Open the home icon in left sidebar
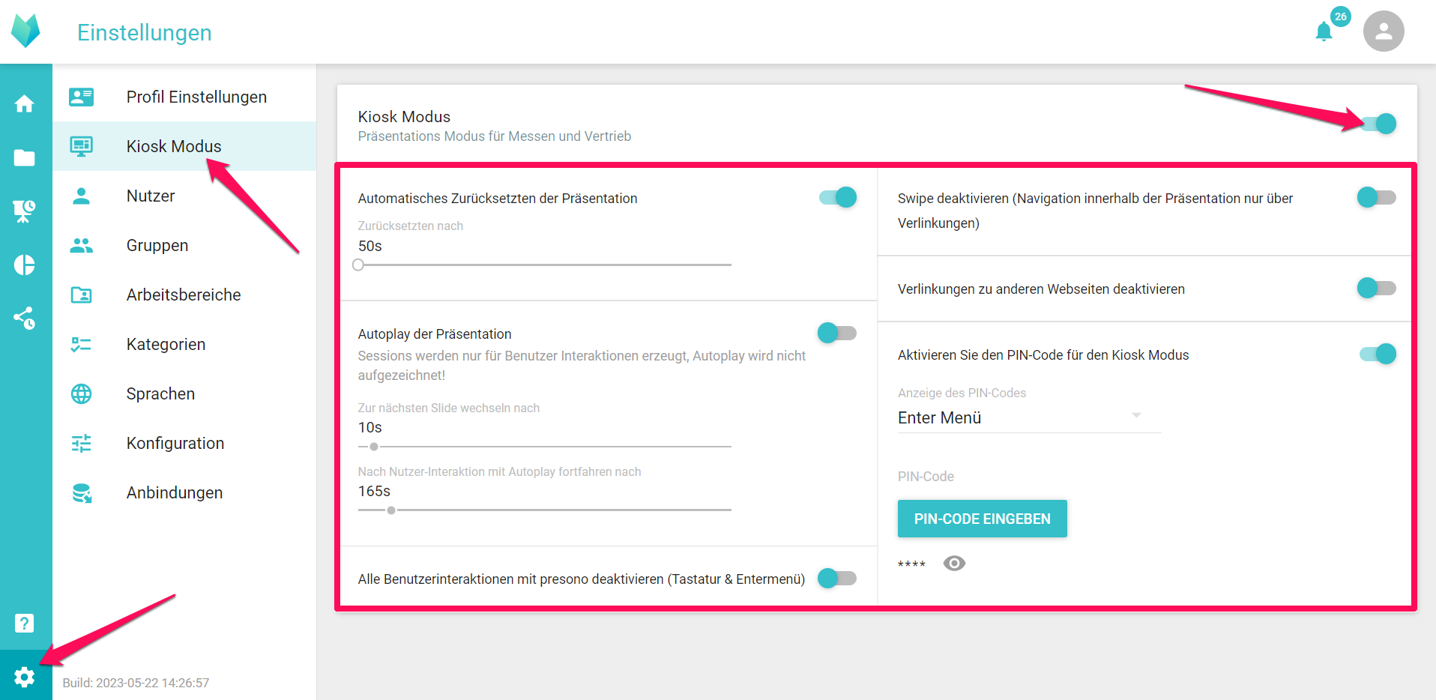The width and height of the screenshot is (1436, 700). click(x=25, y=103)
